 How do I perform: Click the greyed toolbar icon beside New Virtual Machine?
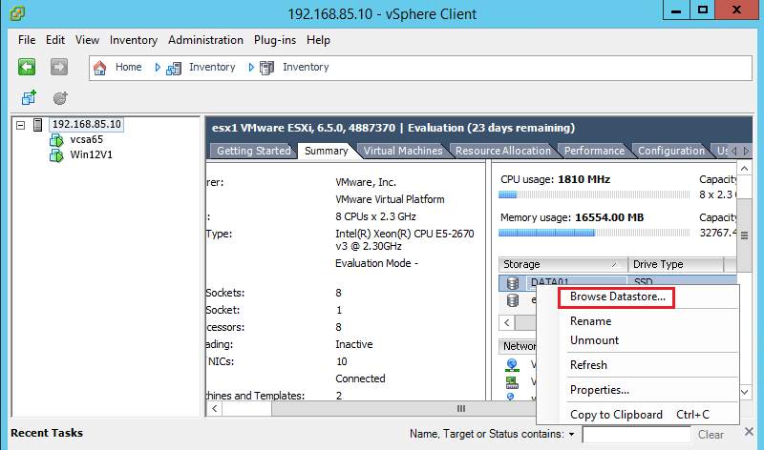pos(60,98)
